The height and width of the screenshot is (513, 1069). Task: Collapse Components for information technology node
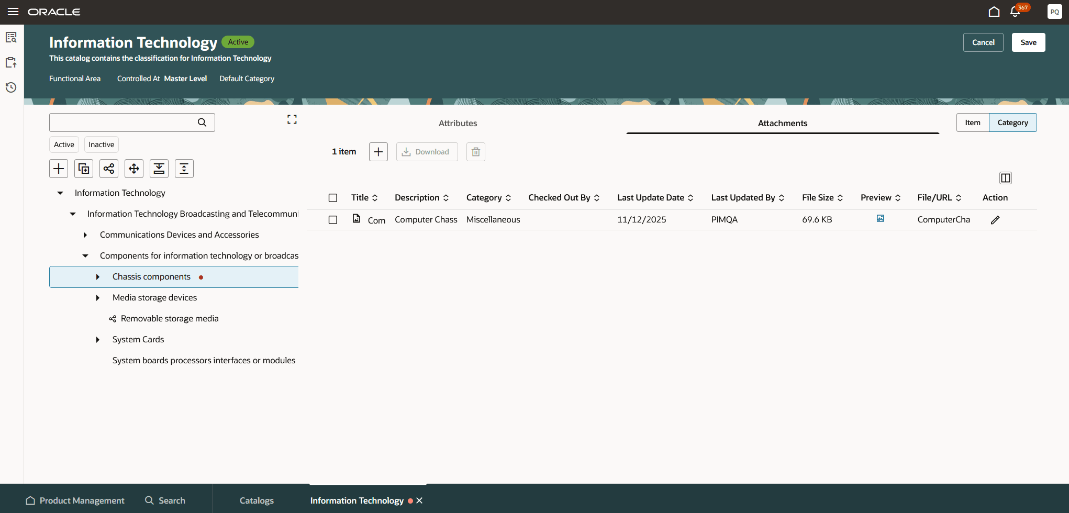coord(85,256)
